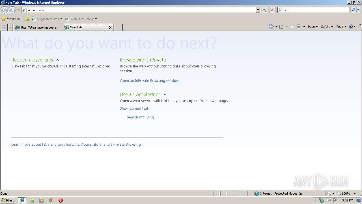362x204 pixels.
Task: Go back with the Back arrow button
Action: click(x=4, y=10)
